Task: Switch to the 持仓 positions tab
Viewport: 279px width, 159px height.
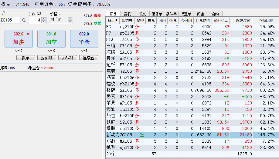Action: click(x=113, y=14)
